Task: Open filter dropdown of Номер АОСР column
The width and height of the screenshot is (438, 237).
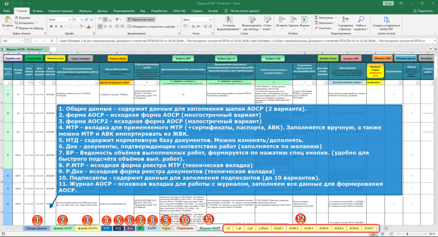Action: (x=21, y=83)
